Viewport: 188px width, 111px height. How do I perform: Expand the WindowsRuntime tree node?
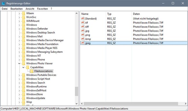point(19,87)
